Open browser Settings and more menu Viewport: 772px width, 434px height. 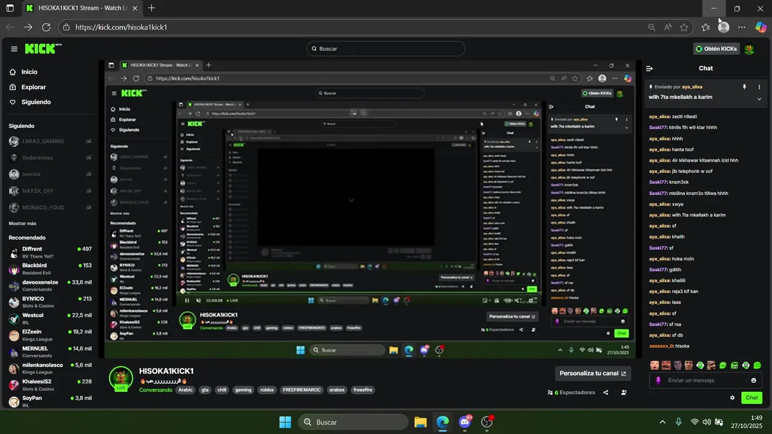[742, 27]
